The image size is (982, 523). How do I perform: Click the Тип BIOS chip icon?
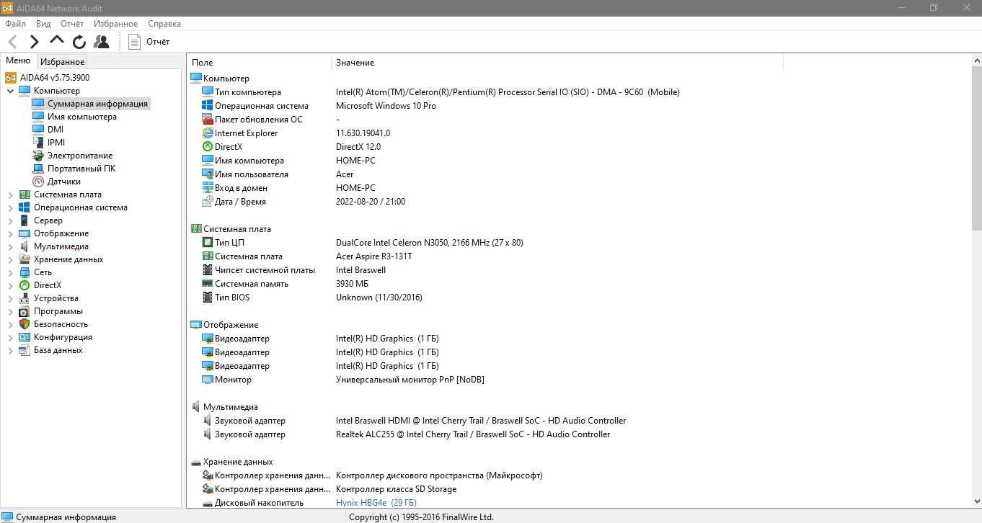pos(208,298)
